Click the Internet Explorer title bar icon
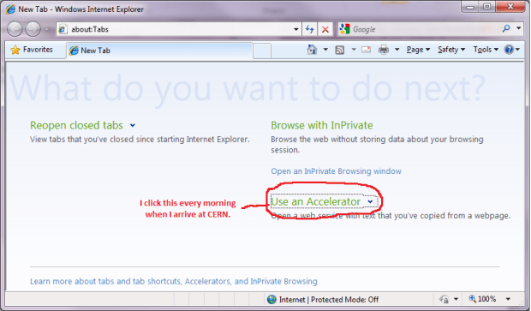The image size is (531, 311). click(10, 9)
